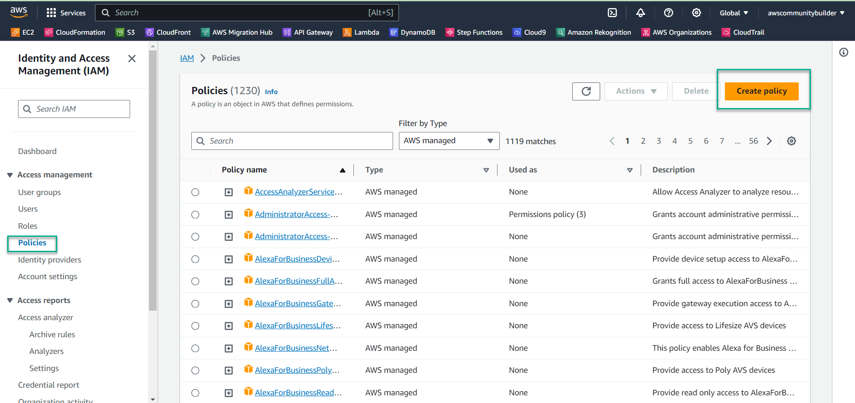Open the Type column filter arrow
Image resolution: width=855 pixels, height=403 pixels.
pyautogui.click(x=486, y=170)
